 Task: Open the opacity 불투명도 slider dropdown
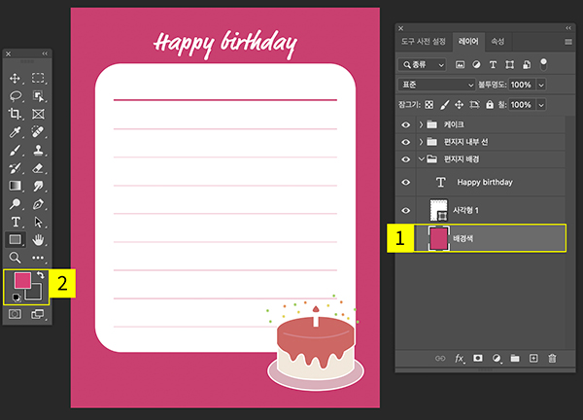pyautogui.click(x=541, y=85)
